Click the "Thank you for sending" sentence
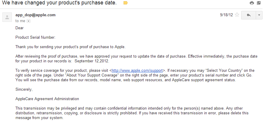This screenshot has width=267, height=122. pos(70,47)
